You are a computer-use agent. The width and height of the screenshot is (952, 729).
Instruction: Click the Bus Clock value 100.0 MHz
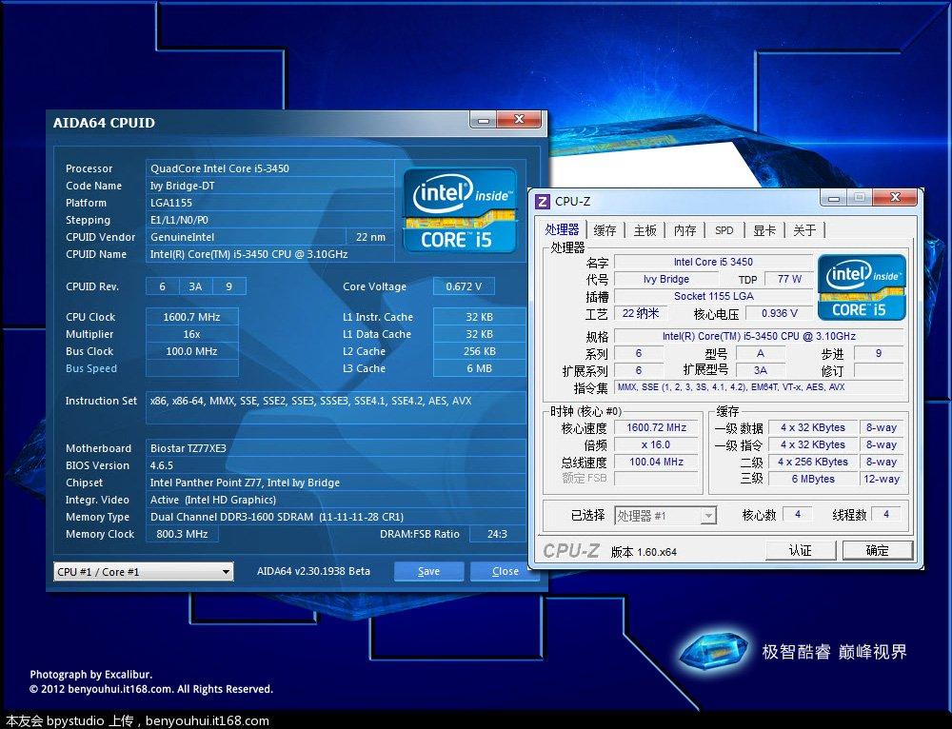click(x=192, y=351)
